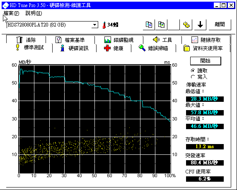
Task: Open the 說明(H) menu
Action: [34, 13]
